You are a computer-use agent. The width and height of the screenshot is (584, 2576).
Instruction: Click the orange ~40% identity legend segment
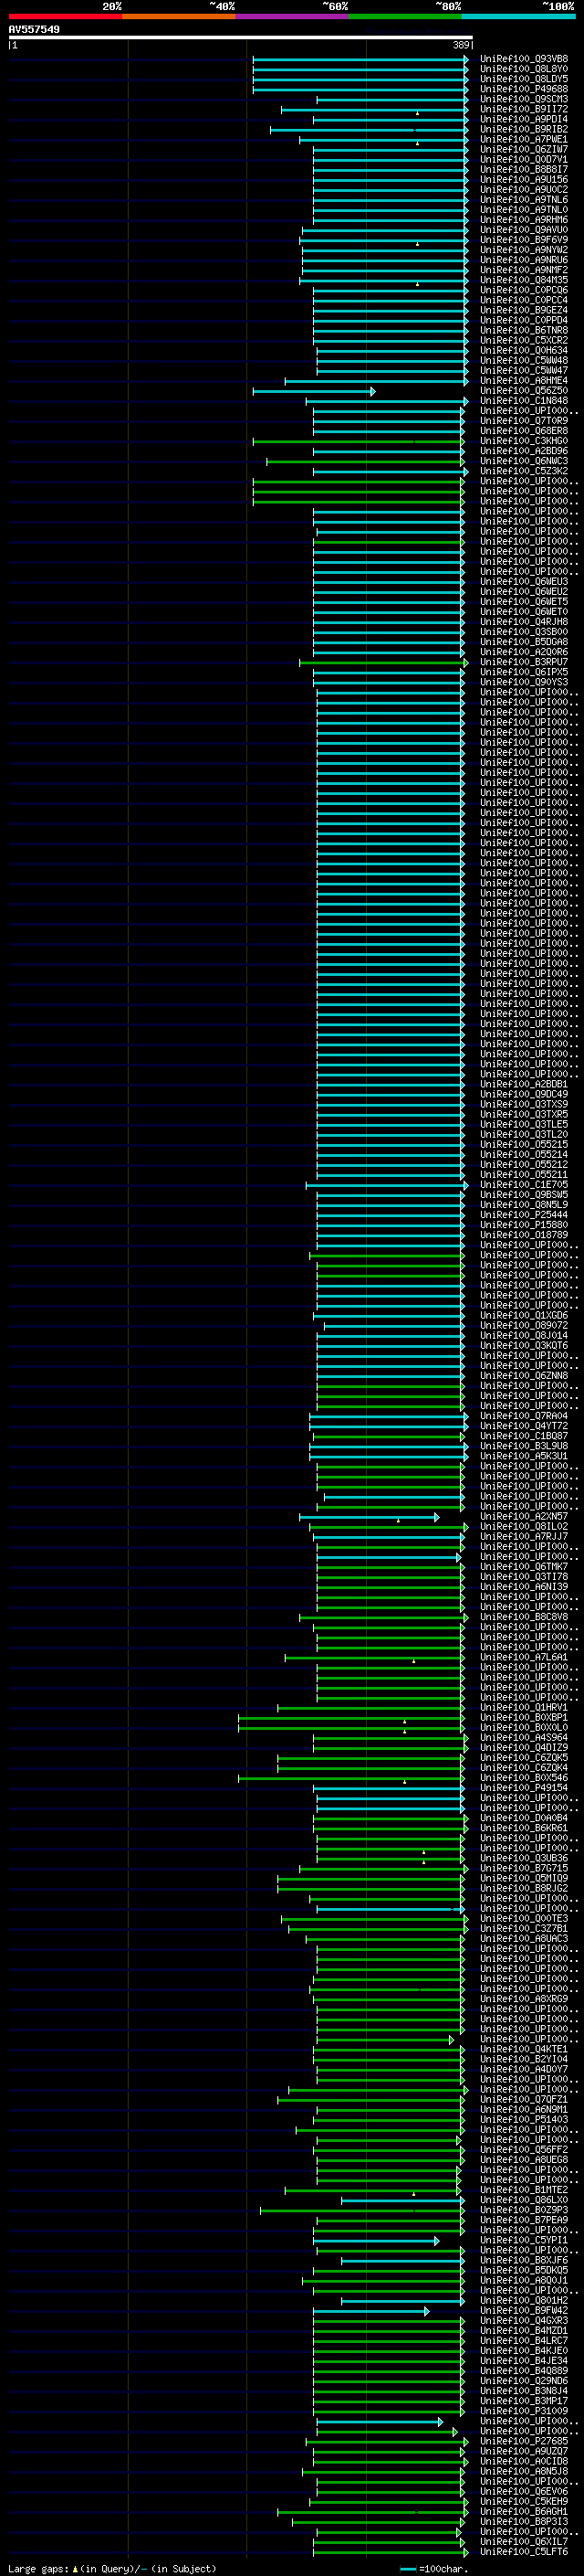click(x=179, y=16)
